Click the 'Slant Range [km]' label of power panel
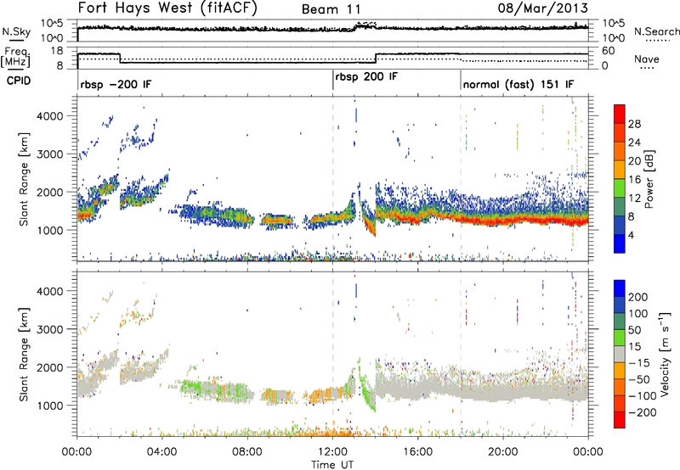 [x=24, y=179]
